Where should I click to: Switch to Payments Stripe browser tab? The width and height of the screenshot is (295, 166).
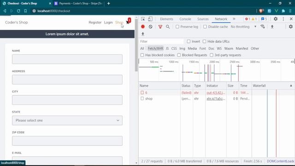[x=78, y=3]
